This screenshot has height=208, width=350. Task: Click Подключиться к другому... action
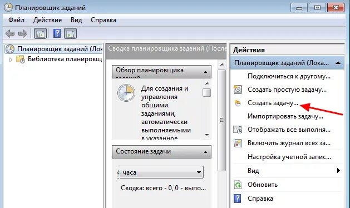[x=289, y=76]
